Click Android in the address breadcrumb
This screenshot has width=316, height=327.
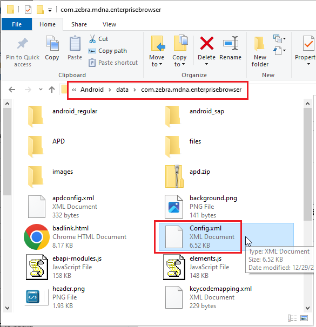tap(92, 90)
